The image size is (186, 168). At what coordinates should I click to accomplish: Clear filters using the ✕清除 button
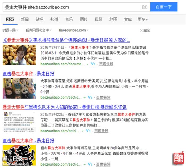(x=145, y=30)
